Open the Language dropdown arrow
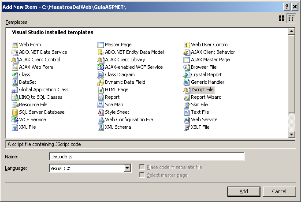 (x=127, y=168)
